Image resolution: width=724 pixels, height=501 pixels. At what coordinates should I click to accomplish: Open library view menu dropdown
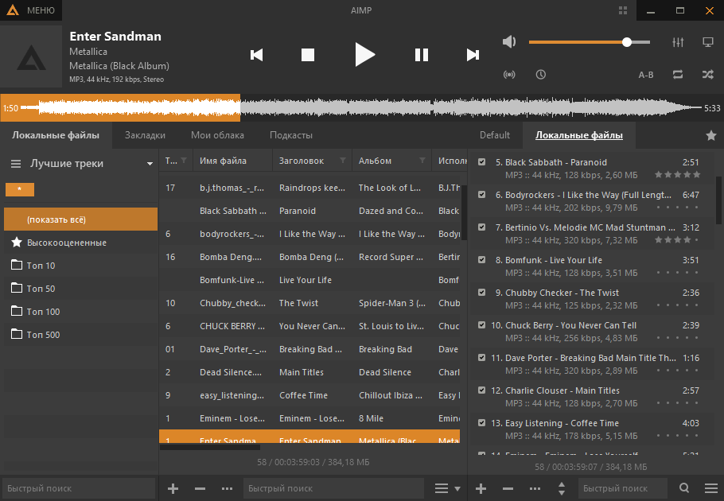point(447,488)
